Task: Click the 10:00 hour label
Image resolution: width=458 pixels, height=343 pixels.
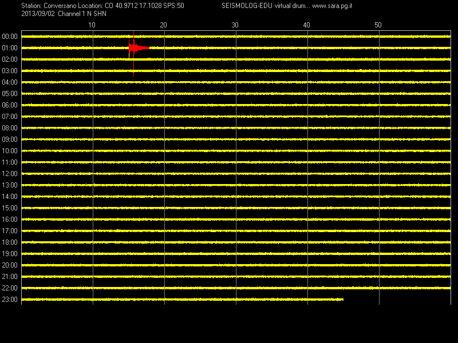Action: click(10, 151)
